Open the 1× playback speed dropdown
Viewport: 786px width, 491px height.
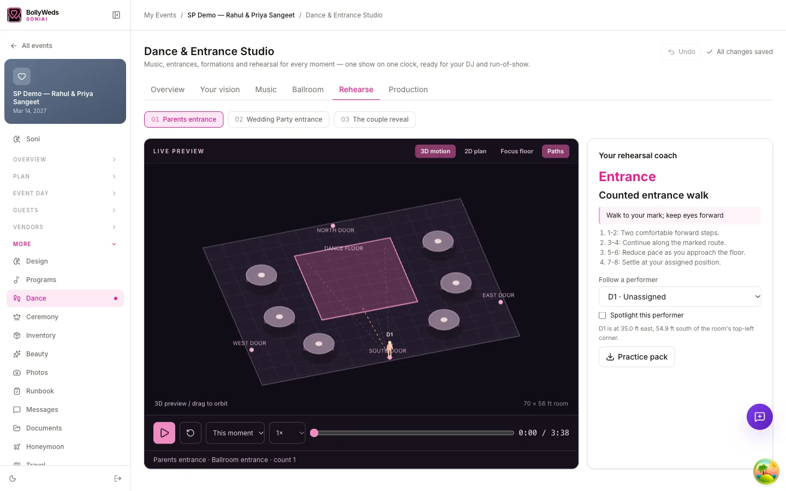pyautogui.click(x=287, y=433)
